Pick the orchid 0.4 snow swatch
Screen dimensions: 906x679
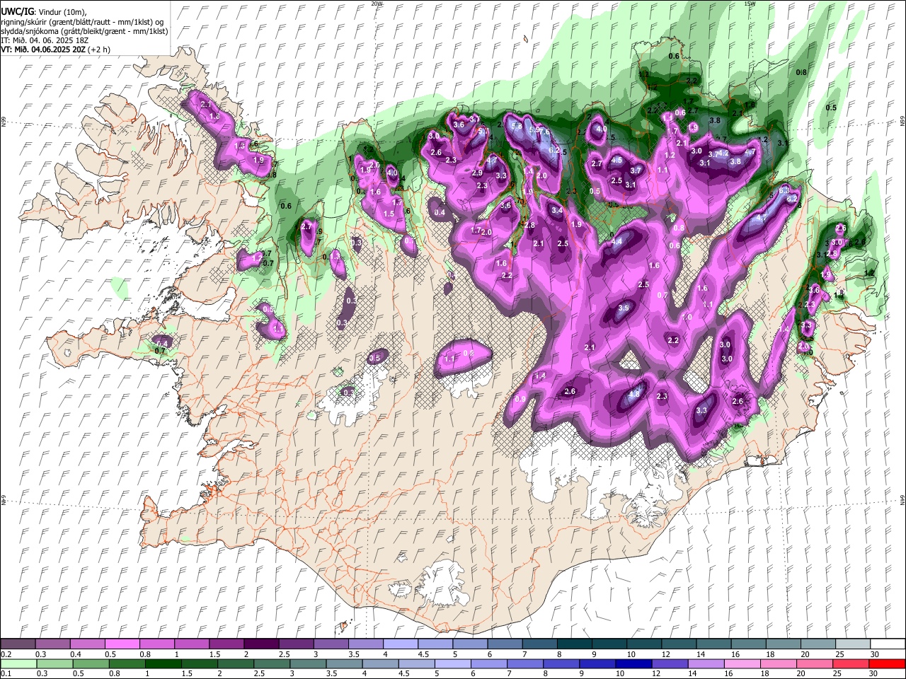point(88,644)
